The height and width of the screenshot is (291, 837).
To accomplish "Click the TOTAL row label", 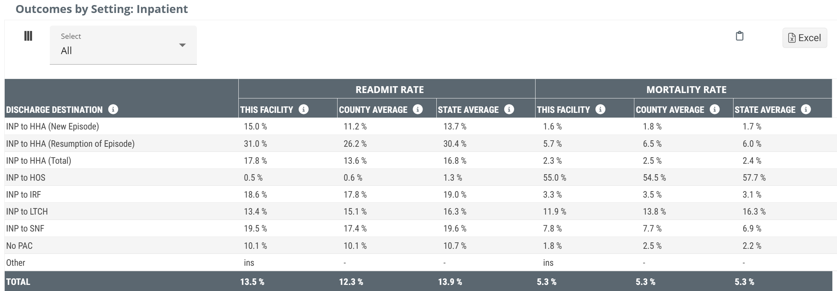I will (18, 282).
